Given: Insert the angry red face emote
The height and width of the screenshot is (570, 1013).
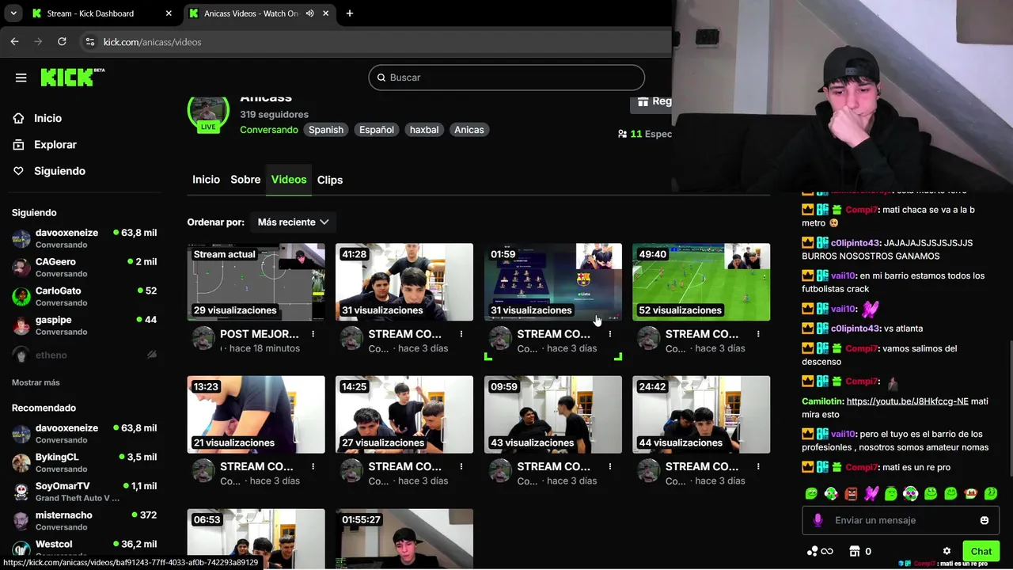Looking at the screenshot, I should [x=851, y=493].
